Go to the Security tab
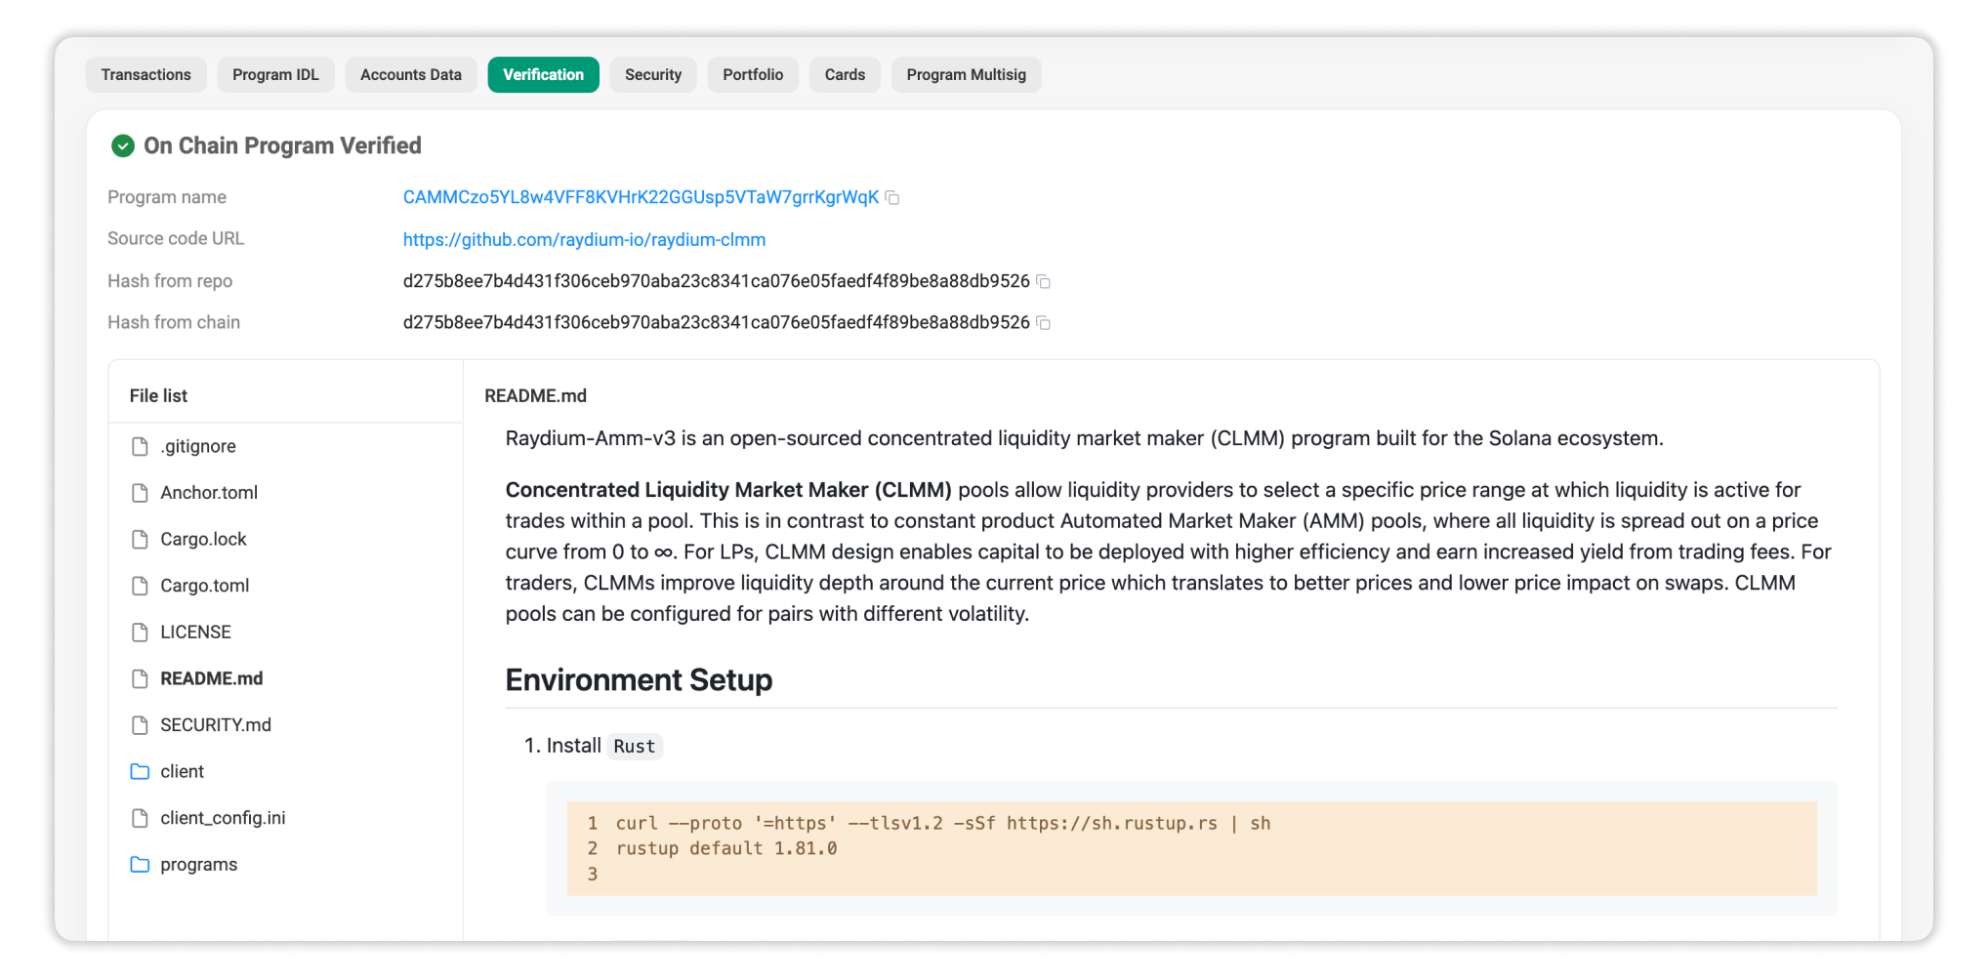The height and width of the screenshot is (980, 1988). (x=652, y=75)
